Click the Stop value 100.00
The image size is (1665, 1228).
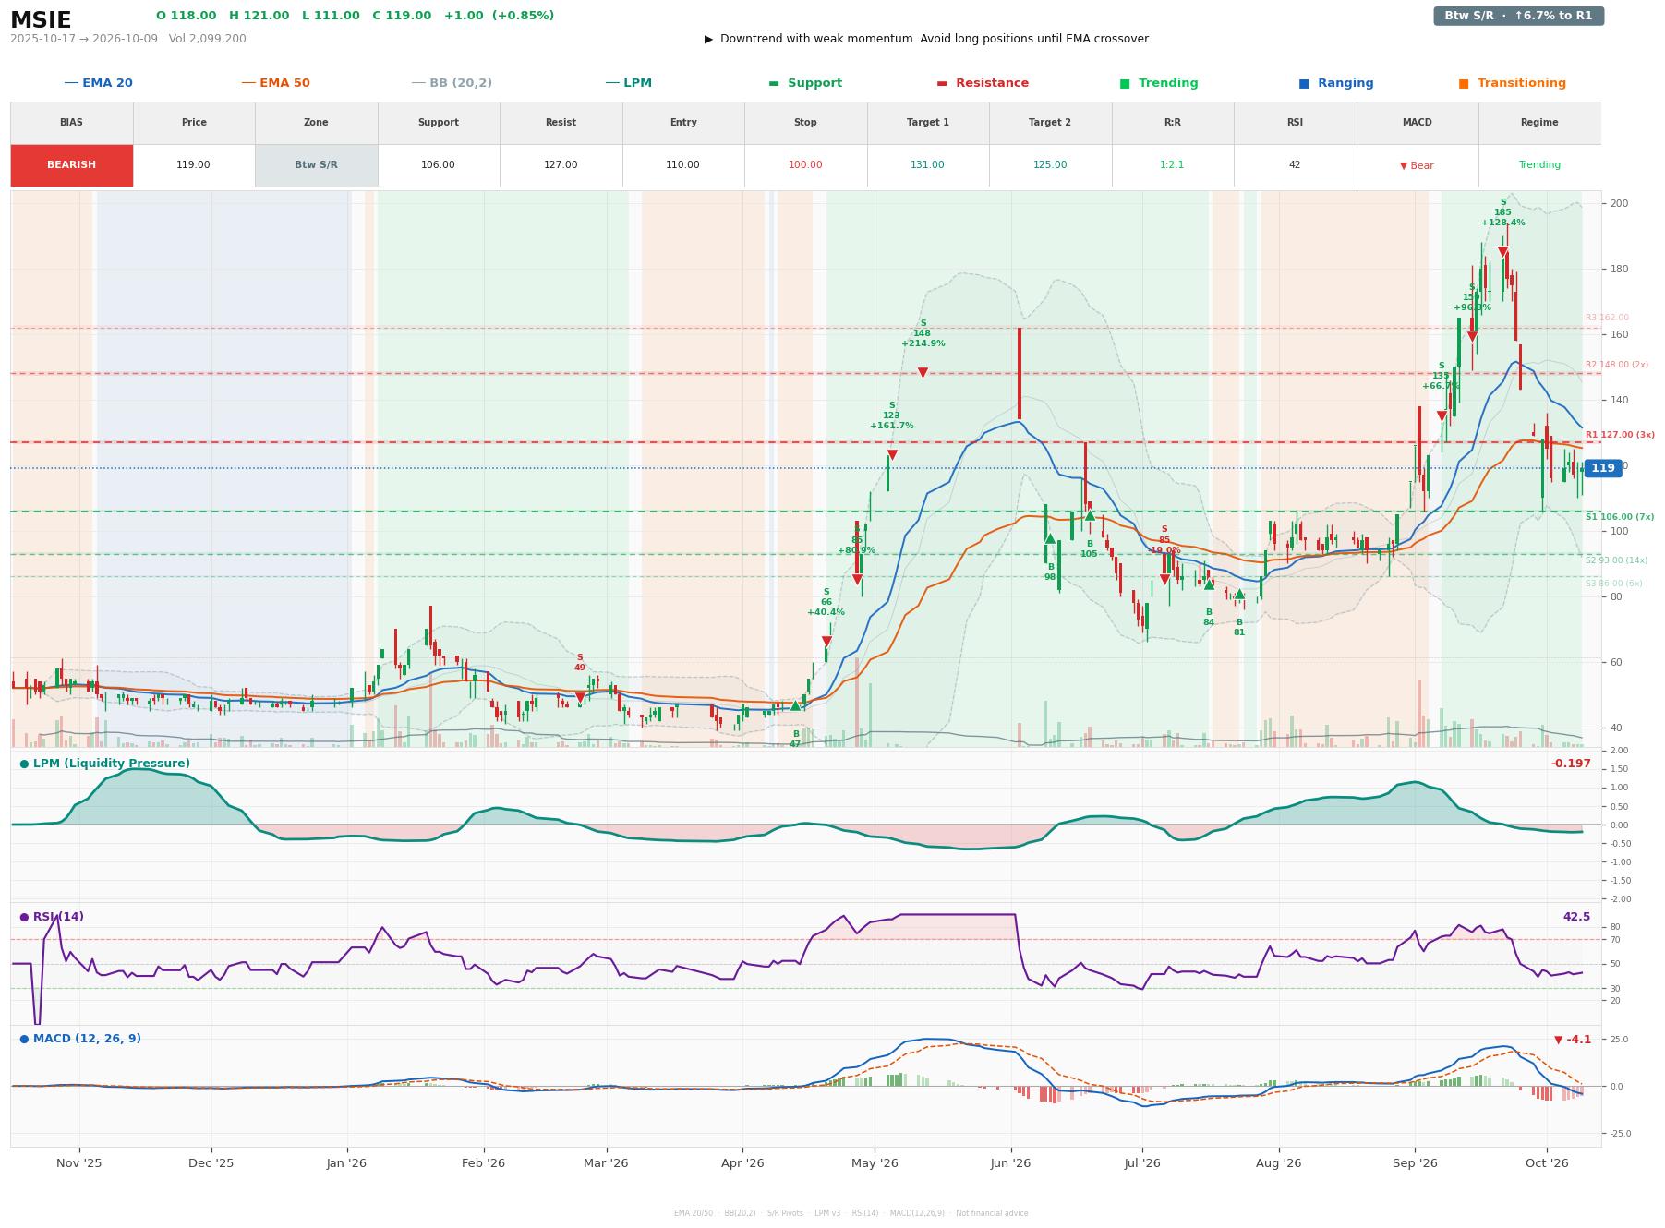805,165
